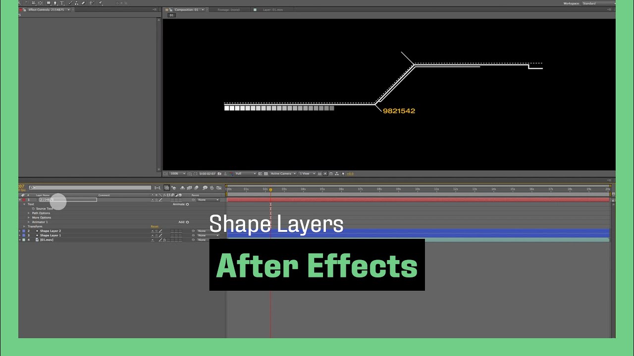
Task: Click the Take Snapshot camera icon
Action: point(219,174)
